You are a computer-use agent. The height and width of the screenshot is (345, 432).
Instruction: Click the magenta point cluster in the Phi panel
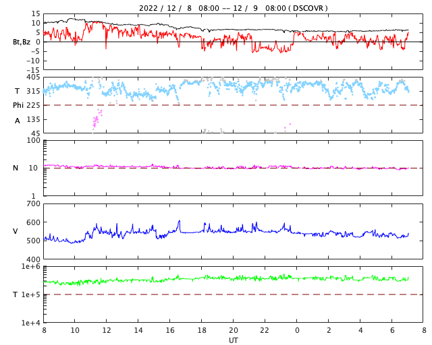pyautogui.click(x=96, y=120)
